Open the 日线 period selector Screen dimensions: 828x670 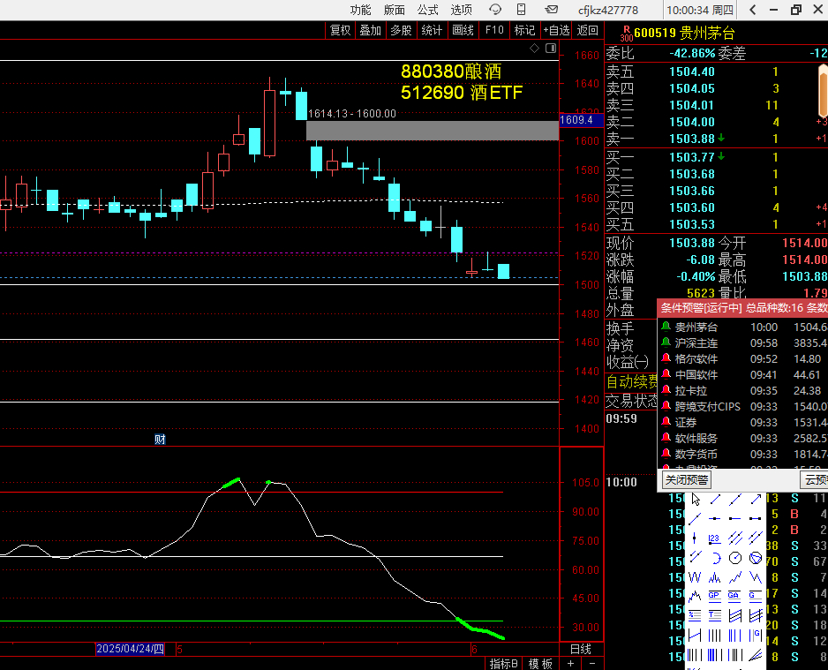[580, 650]
